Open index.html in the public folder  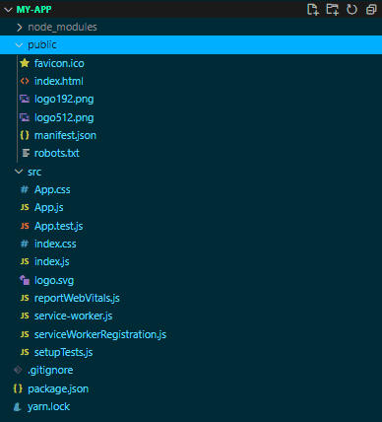(59, 81)
